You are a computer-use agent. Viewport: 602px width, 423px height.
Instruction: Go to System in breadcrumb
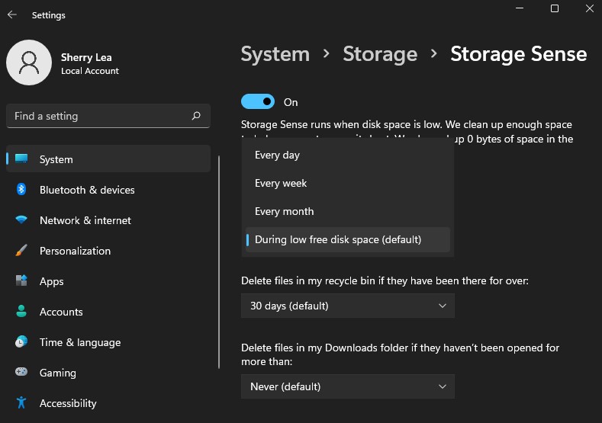tap(275, 53)
